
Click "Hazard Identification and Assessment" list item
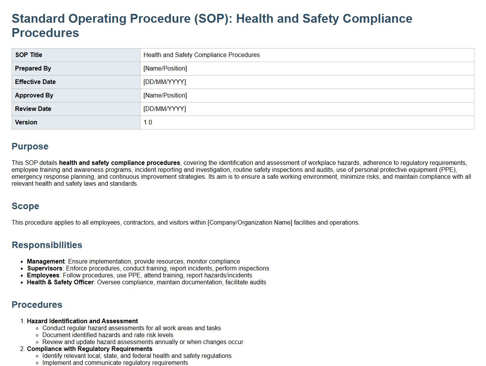click(x=82, y=321)
